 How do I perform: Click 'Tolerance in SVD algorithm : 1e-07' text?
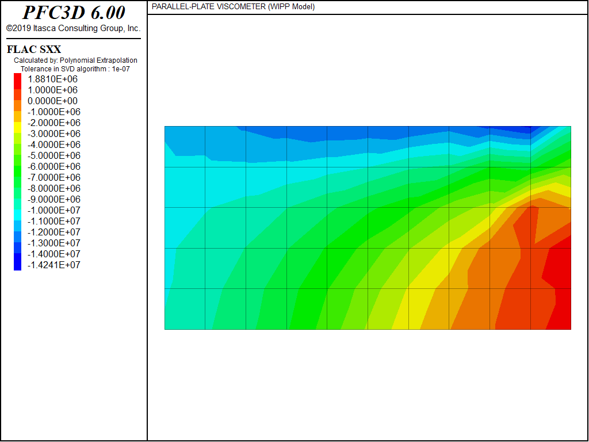point(75,69)
